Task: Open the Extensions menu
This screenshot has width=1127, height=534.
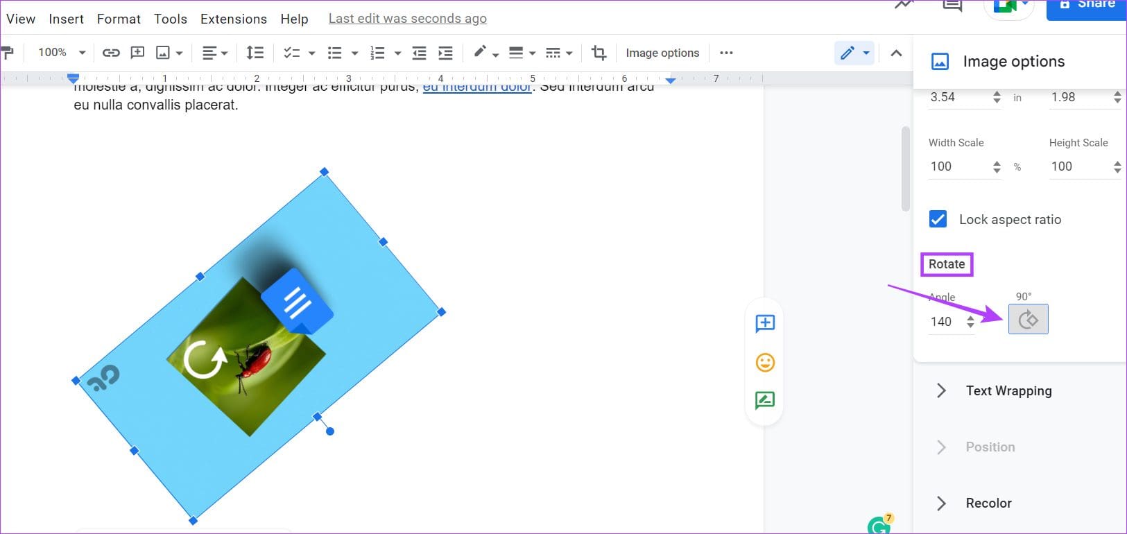Action: click(x=234, y=19)
